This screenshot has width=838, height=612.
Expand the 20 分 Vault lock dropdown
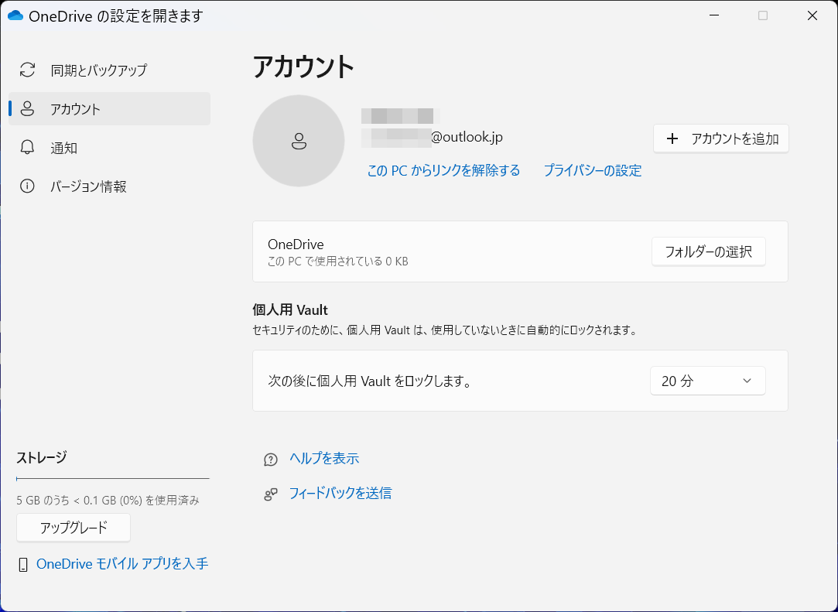(707, 381)
